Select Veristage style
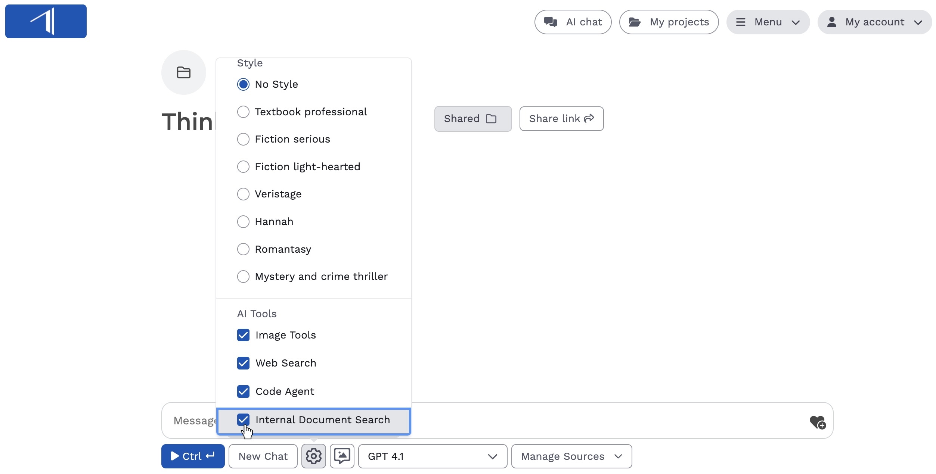Viewport: 936px width, 474px height. click(x=243, y=194)
